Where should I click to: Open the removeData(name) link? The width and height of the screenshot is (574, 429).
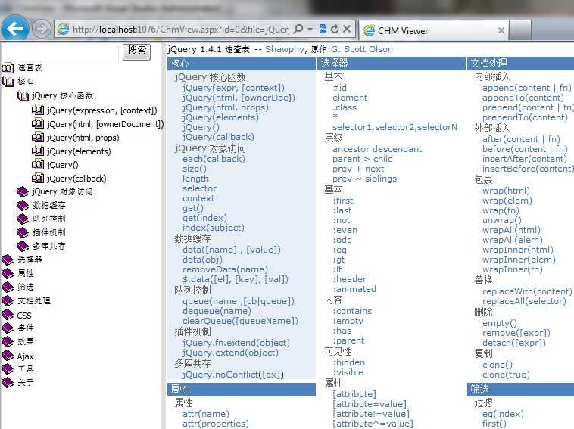(225, 269)
